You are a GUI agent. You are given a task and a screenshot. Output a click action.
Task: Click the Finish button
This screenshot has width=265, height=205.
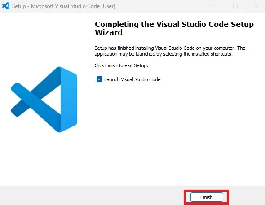(x=207, y=197)
